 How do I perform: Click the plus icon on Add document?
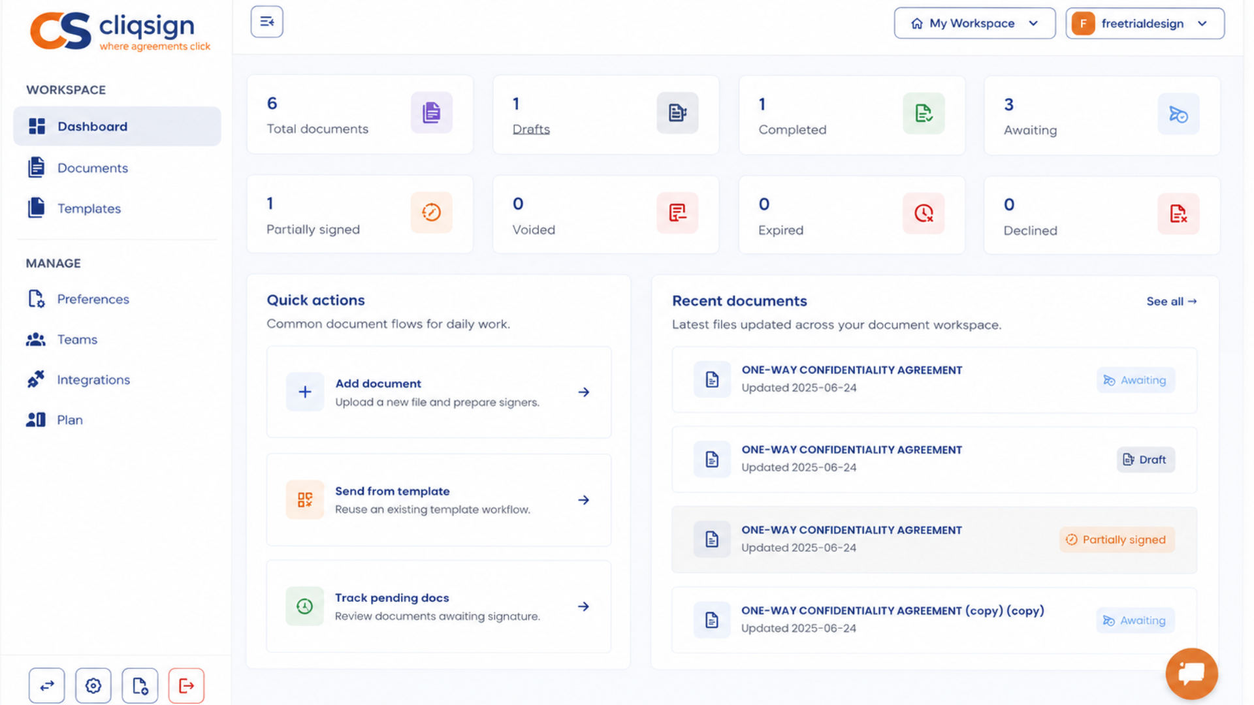[x=304, y=392]
